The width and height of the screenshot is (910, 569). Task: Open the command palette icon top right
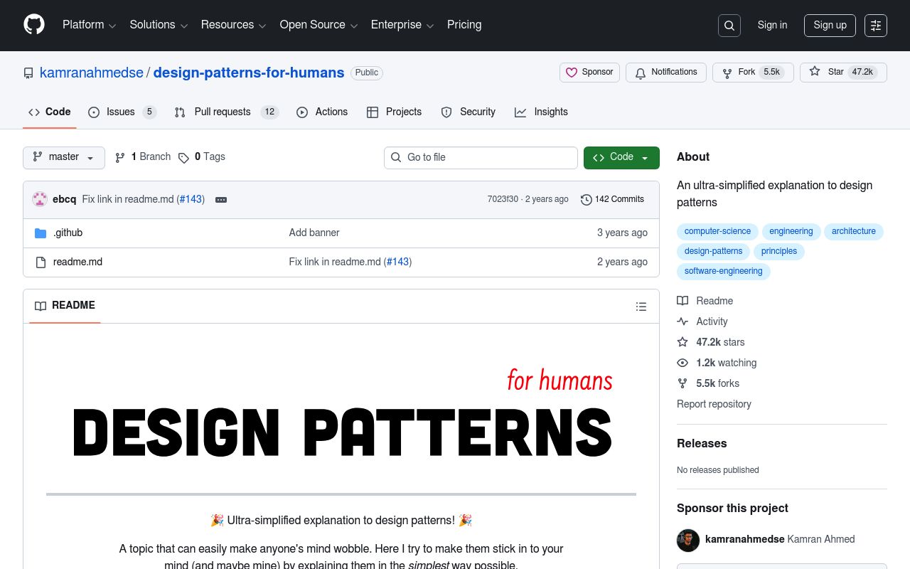(x=876, y=26)
